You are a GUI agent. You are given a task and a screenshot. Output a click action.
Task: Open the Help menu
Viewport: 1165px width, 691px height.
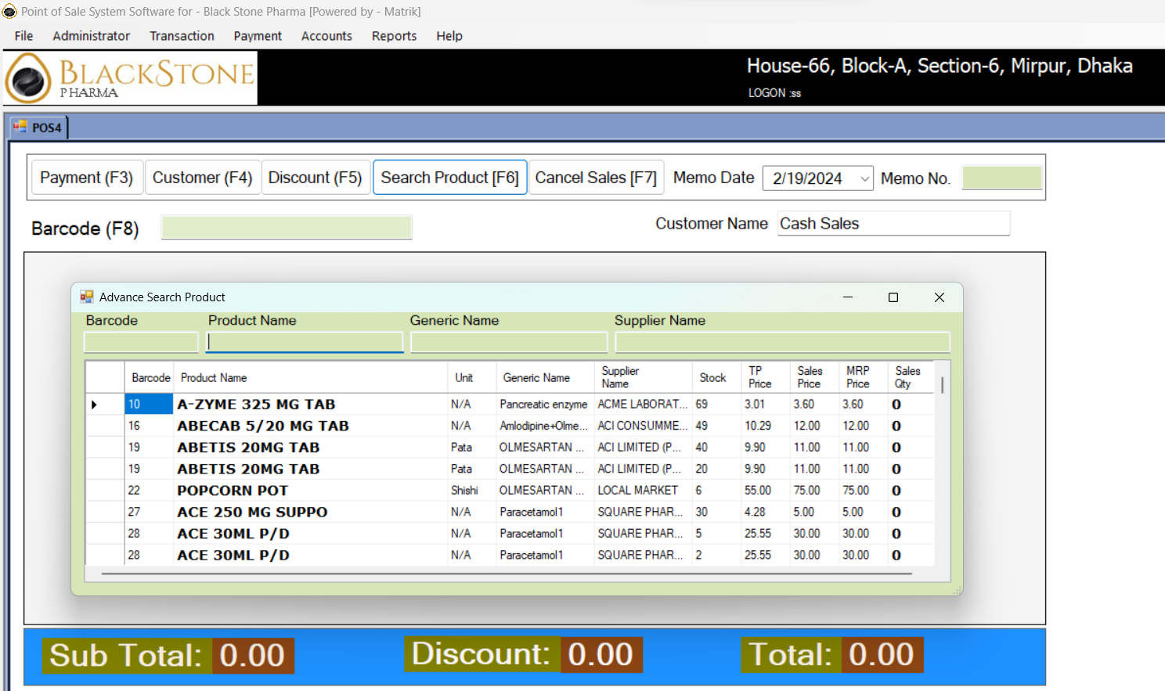click(449, 36)
